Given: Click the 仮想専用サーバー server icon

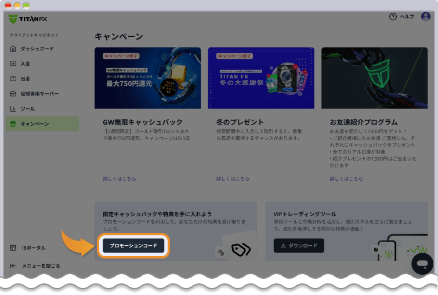Looking at the screenshot, I should [13, 94].
